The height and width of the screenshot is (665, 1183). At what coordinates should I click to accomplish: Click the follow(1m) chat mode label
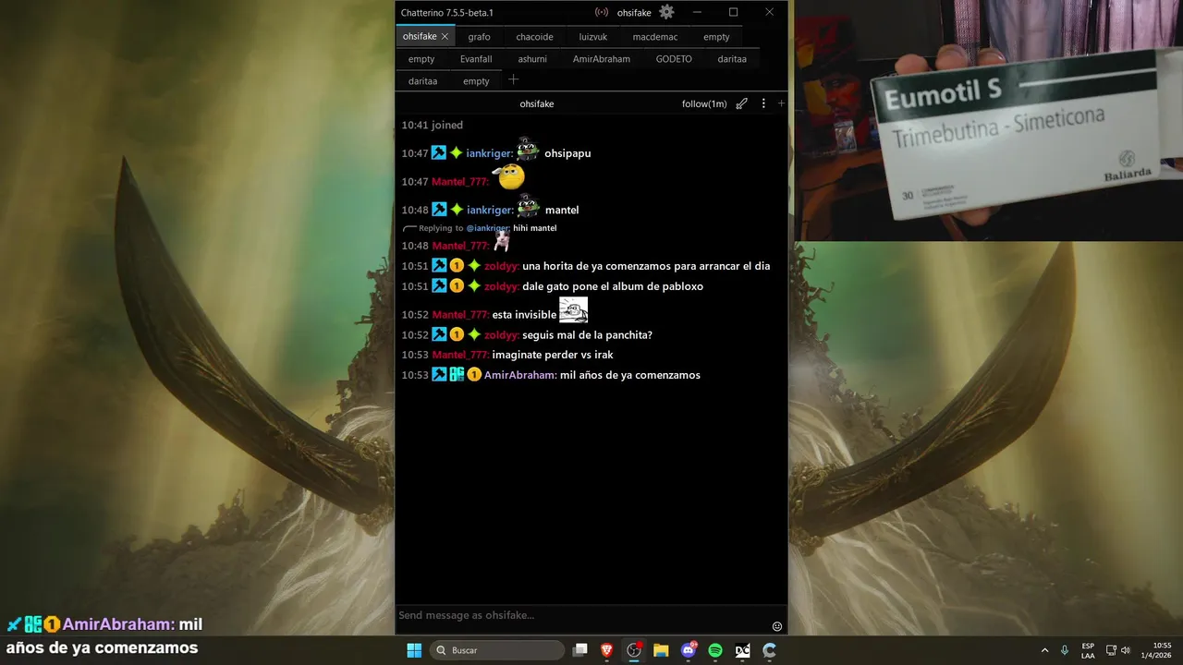[x=704, y=104]
